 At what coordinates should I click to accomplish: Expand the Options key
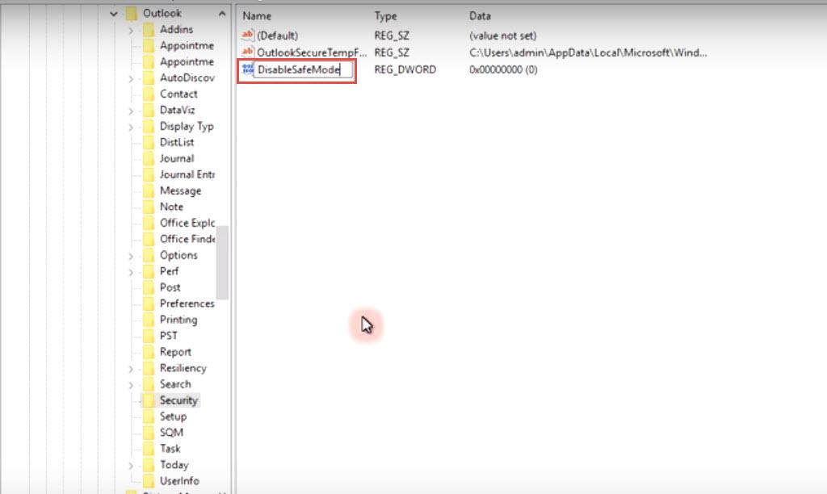pos(131,256)
